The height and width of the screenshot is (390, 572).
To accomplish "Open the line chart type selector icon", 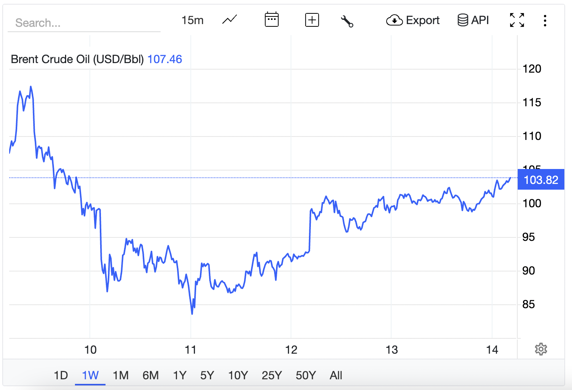I will (229, 20).
